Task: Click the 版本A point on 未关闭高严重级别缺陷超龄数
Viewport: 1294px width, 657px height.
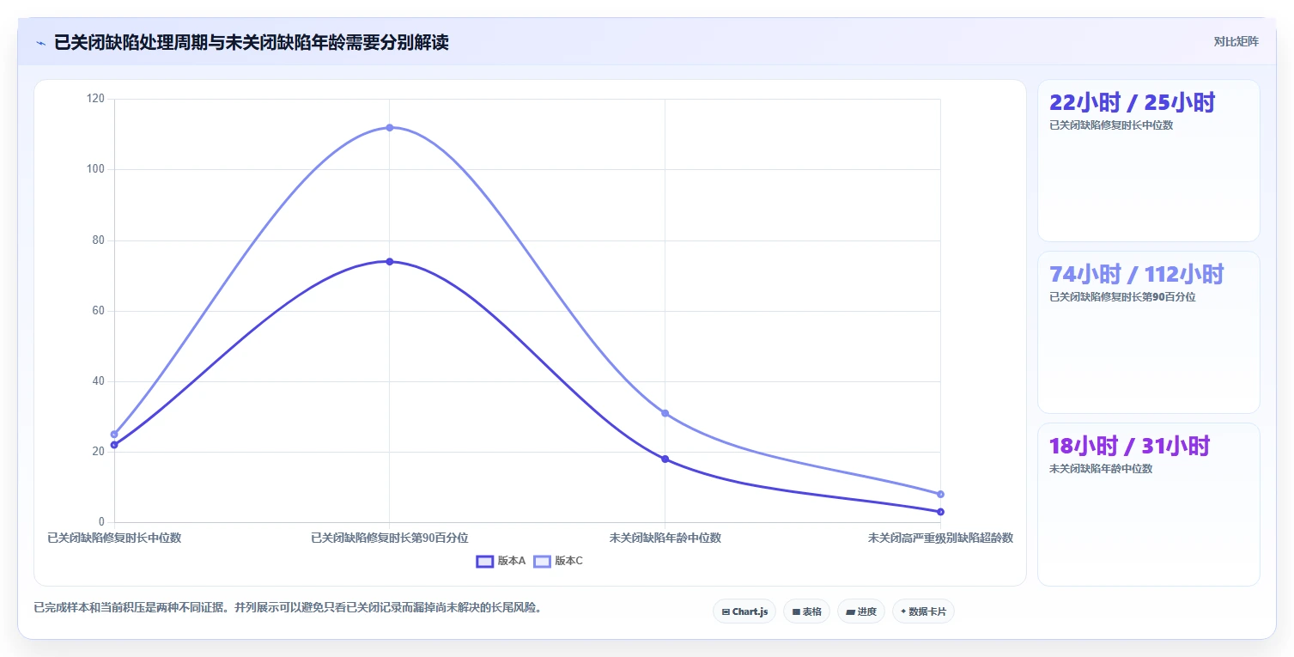Action: pyautogui.click(x=940, y=512)
